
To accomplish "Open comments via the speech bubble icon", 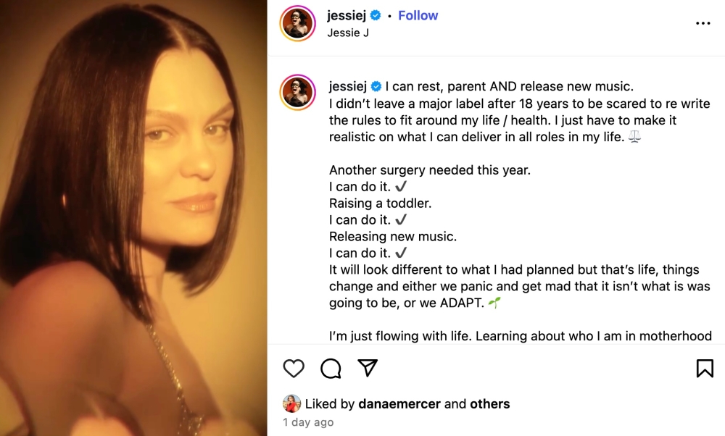I will click(331, 369).
